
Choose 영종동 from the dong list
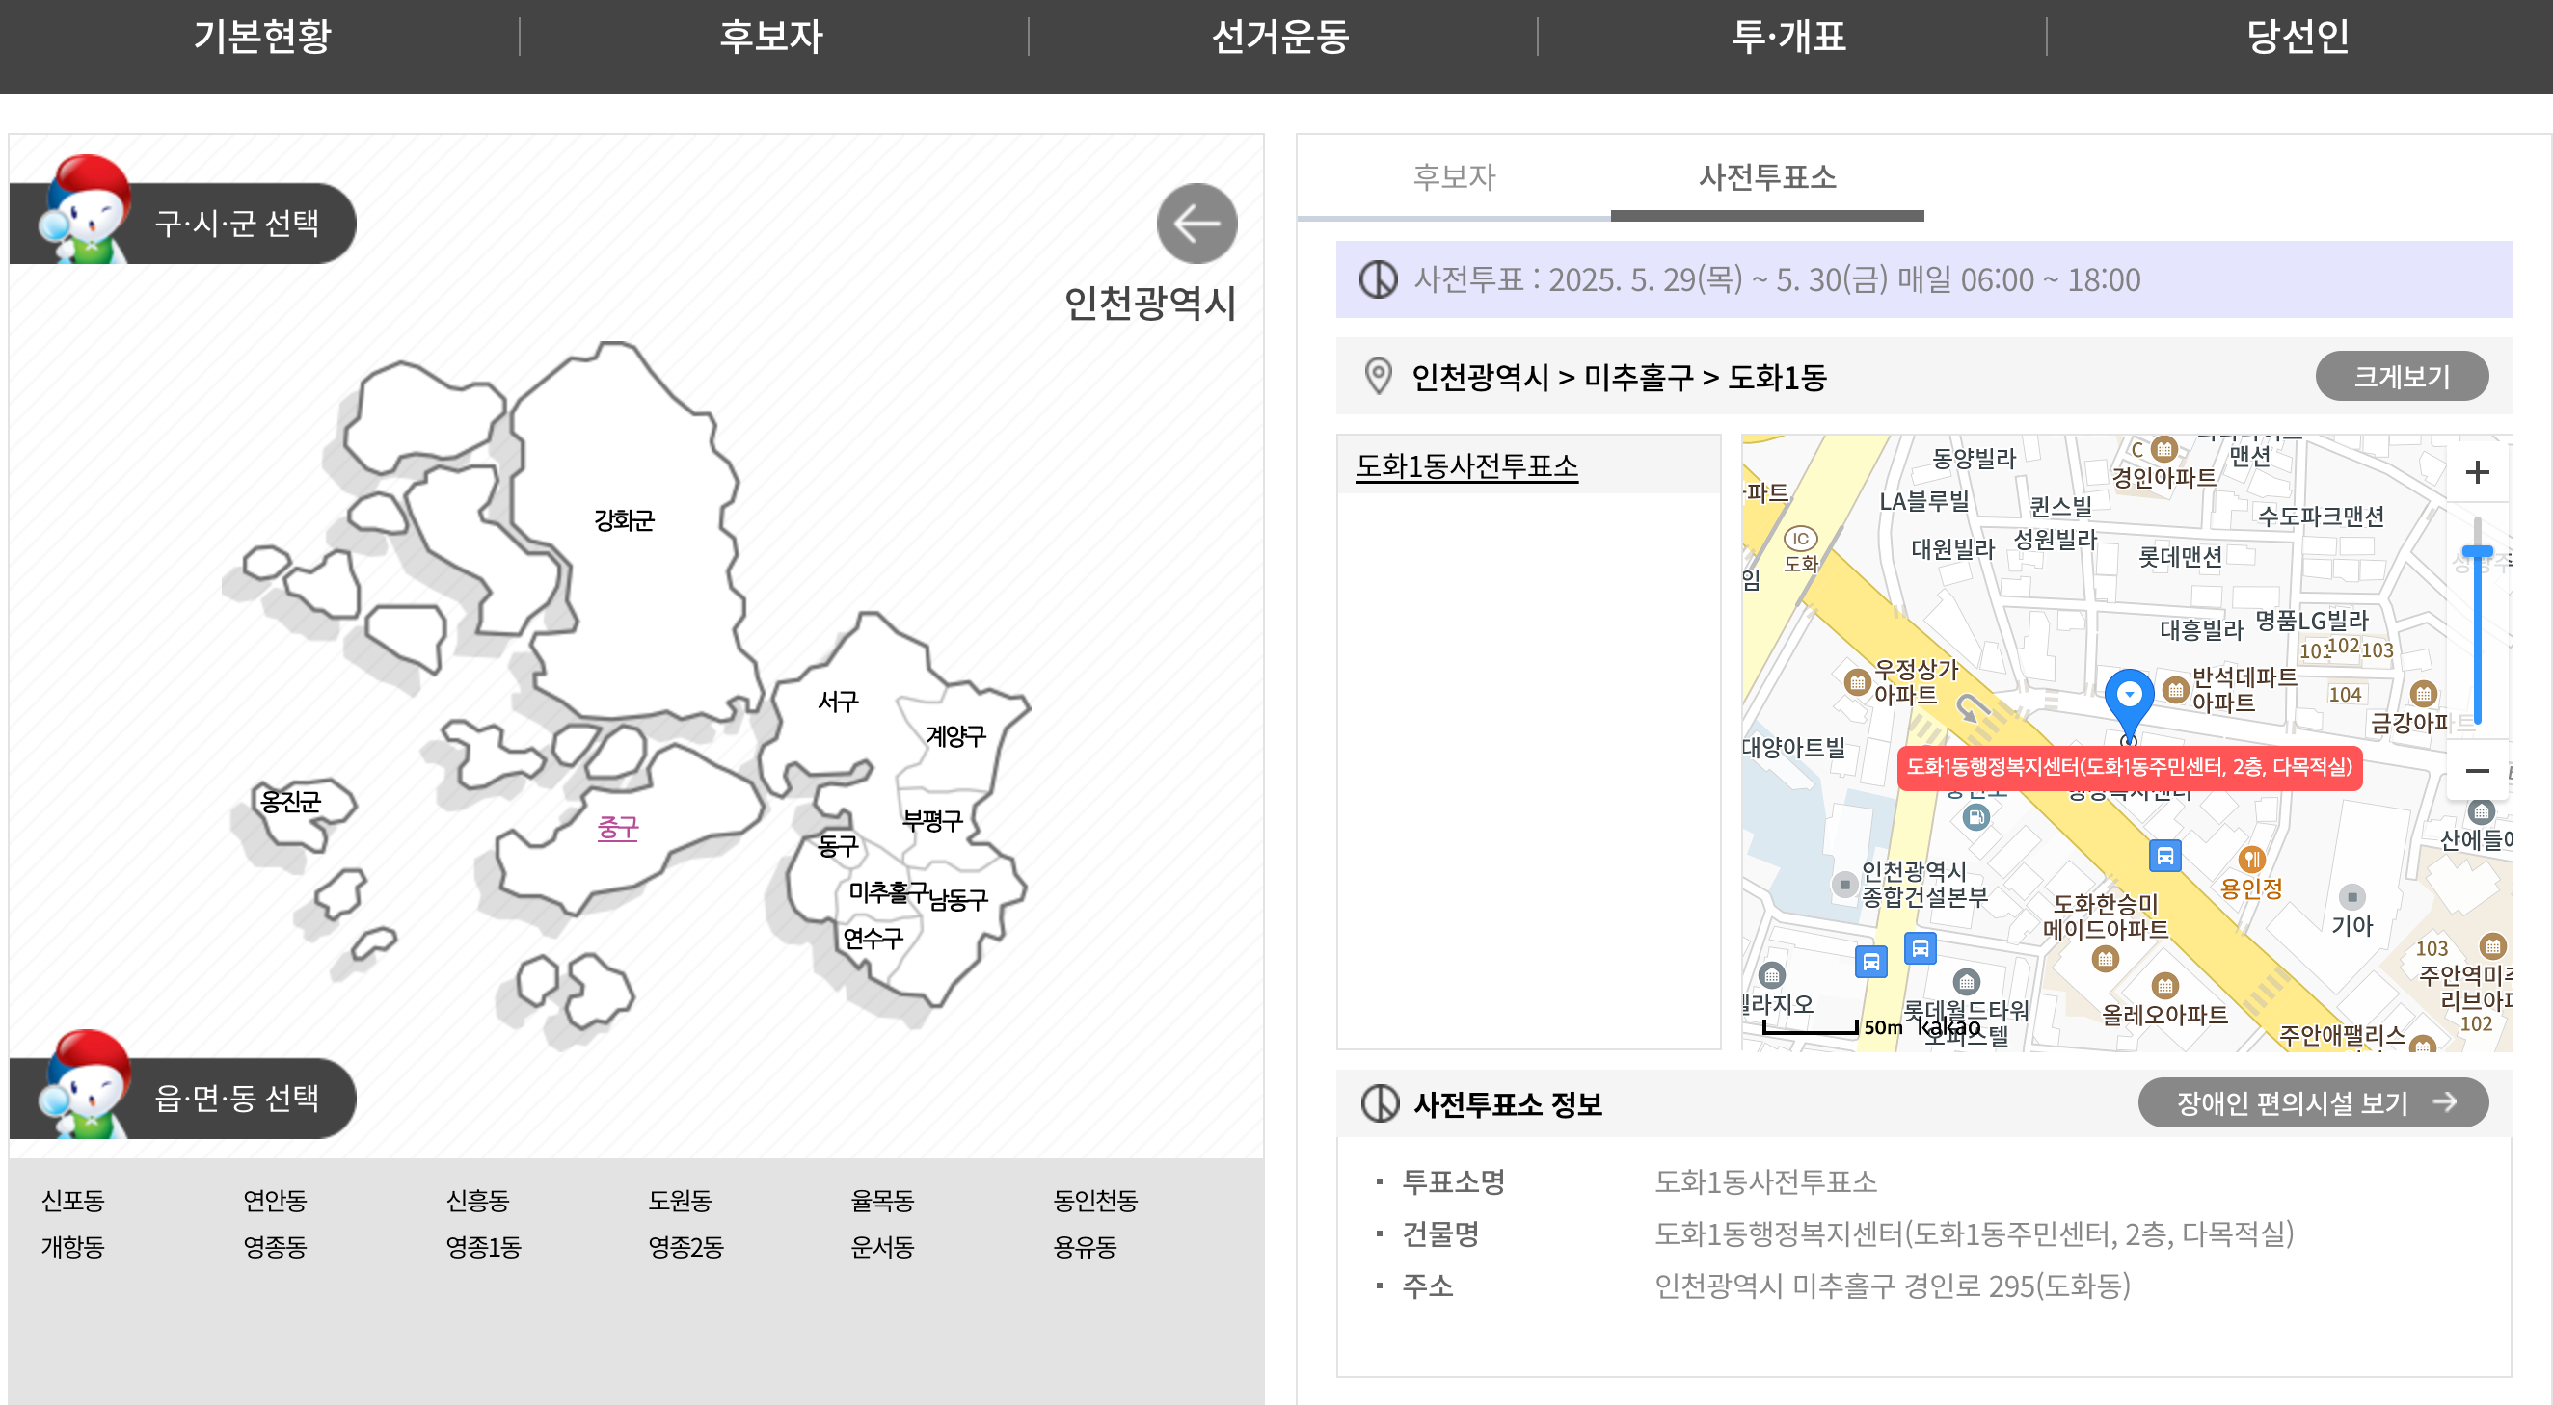click(x=275, y=1246)
